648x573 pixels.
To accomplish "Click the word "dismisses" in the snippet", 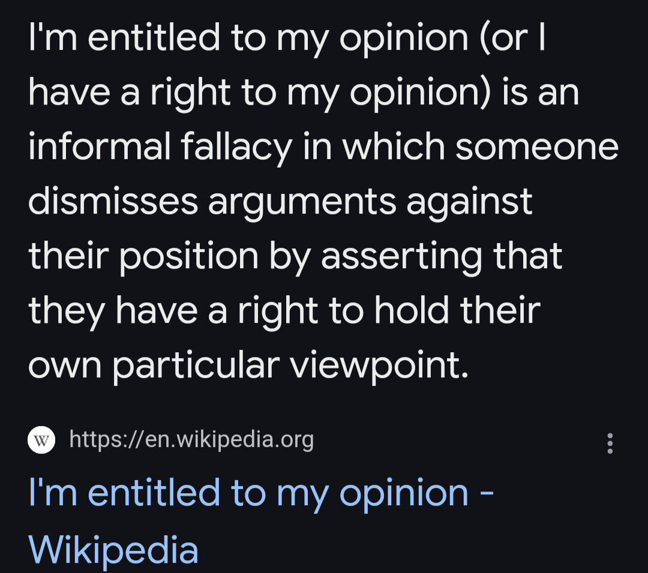I will coord(113,201).
